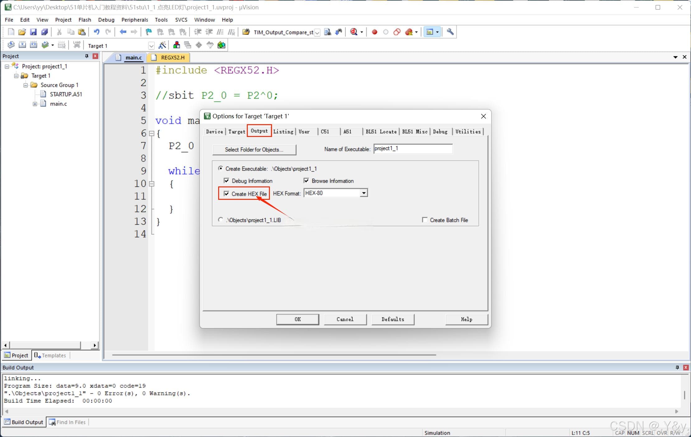The image size is (691, 437).
Task: Close the Options for Target dialog
Action: pos(483,116)
